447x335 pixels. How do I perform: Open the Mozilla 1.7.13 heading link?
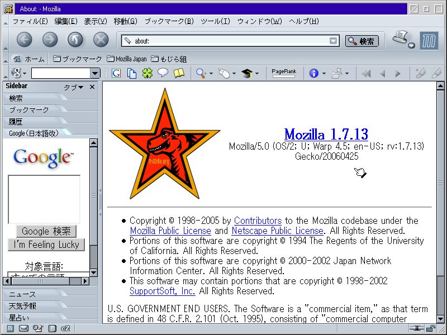[326, 134]
